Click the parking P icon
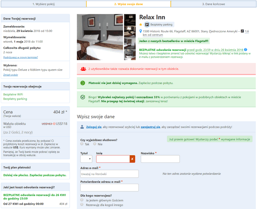257x209 pixels. tap(147, 24)
